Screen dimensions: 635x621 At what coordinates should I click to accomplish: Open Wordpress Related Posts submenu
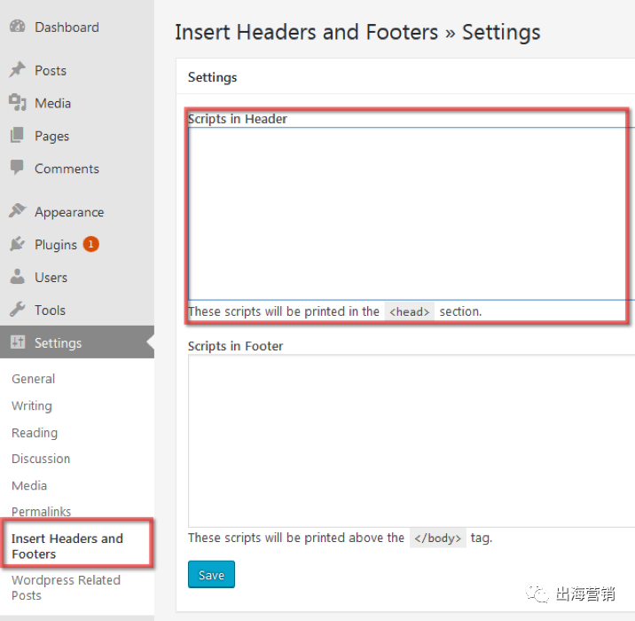pos(66,587)
